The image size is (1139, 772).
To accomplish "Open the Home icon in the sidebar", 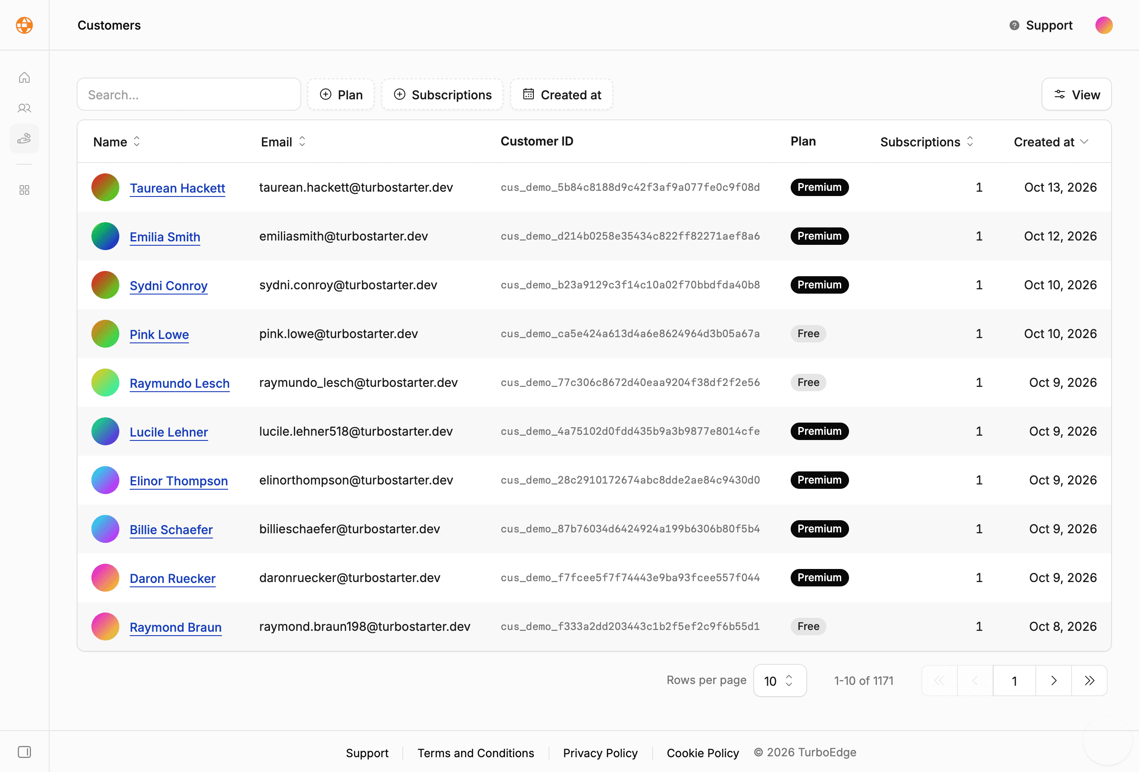I will click(24, 78).
